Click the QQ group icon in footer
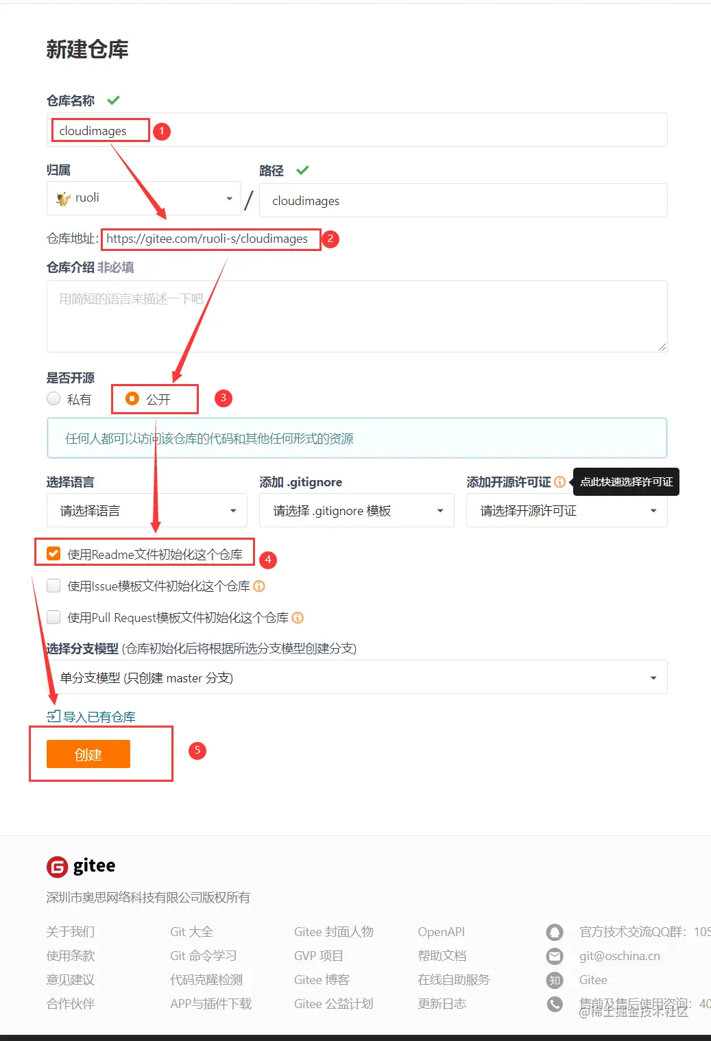 (555, 932)
